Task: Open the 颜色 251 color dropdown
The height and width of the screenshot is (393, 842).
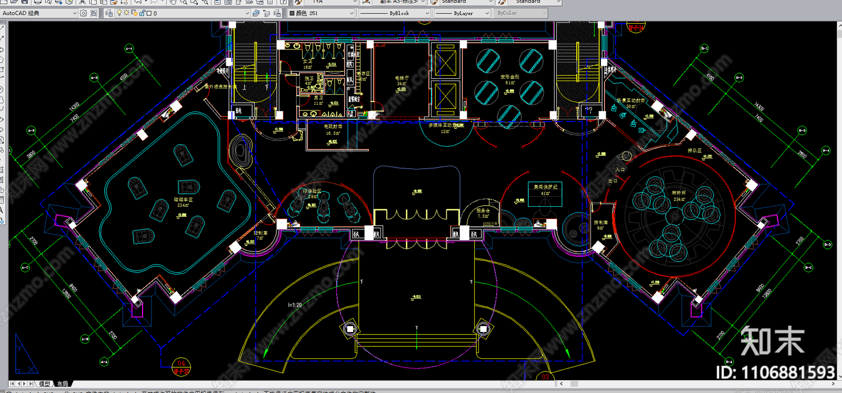Action: (322, 13)
